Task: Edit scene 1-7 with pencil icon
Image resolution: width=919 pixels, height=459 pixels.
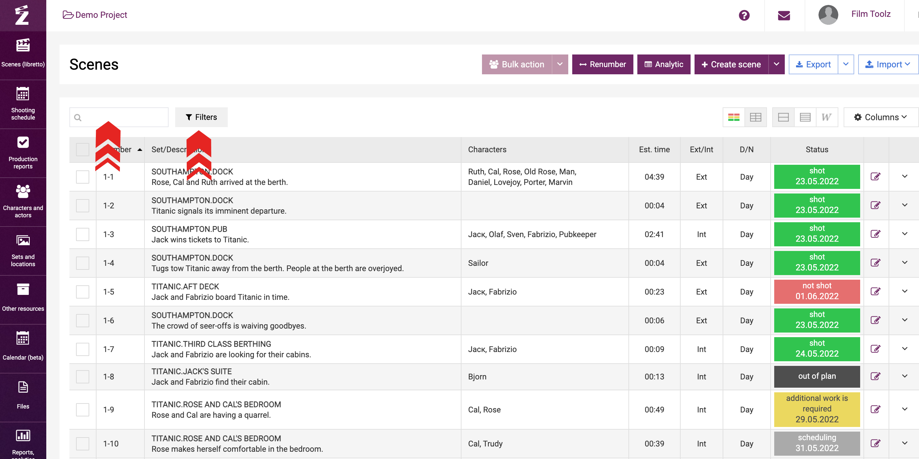Action: coord(875,348)
